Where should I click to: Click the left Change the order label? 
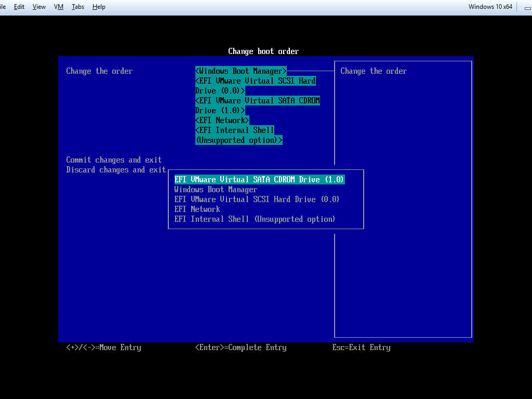(99, 71)
